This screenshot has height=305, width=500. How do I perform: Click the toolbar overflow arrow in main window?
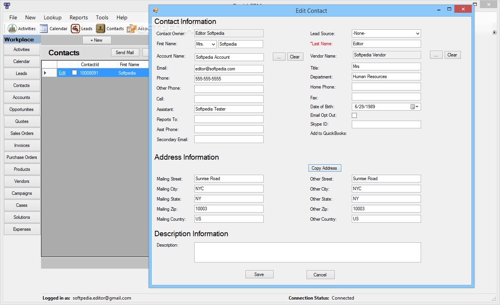(x=495, y=32)
